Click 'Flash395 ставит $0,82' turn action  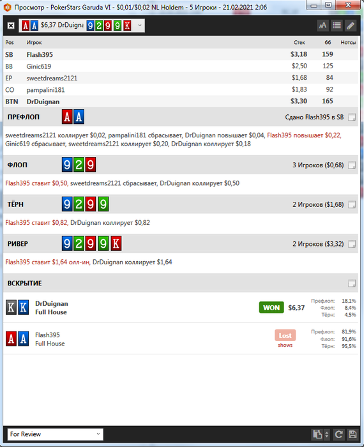pos(36,223)
